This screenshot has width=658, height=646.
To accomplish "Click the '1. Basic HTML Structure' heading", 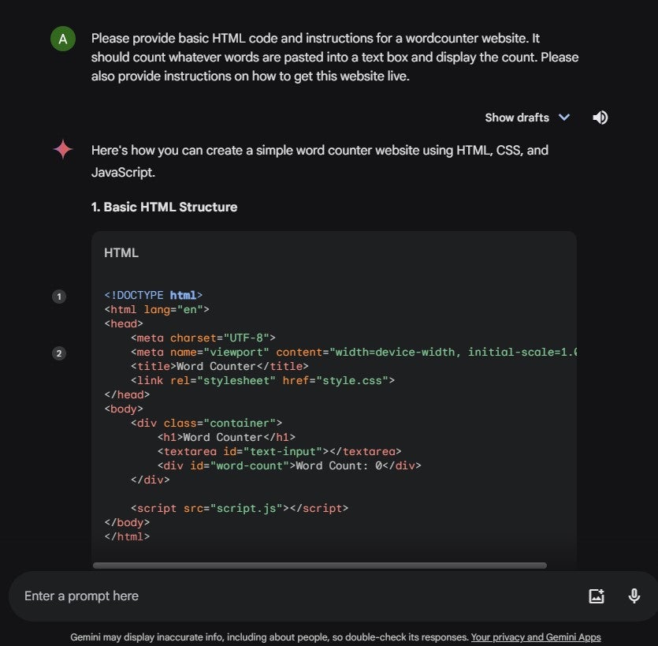I will 164,207.
